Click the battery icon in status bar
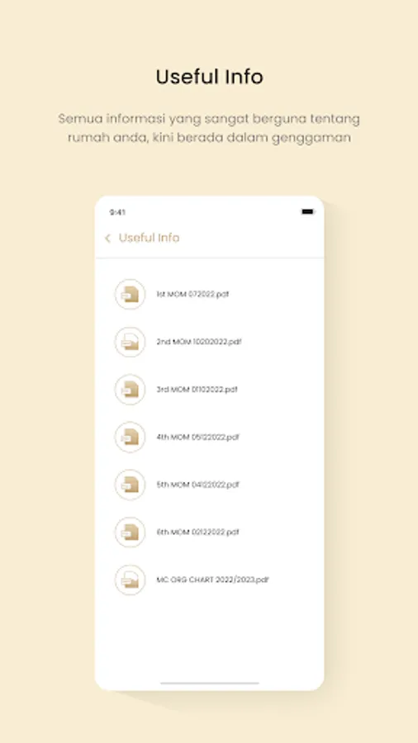 (x=308, y=212)
